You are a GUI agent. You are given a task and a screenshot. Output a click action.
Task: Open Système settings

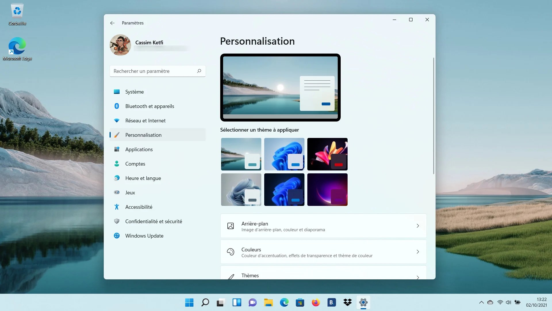click(158, 92)
